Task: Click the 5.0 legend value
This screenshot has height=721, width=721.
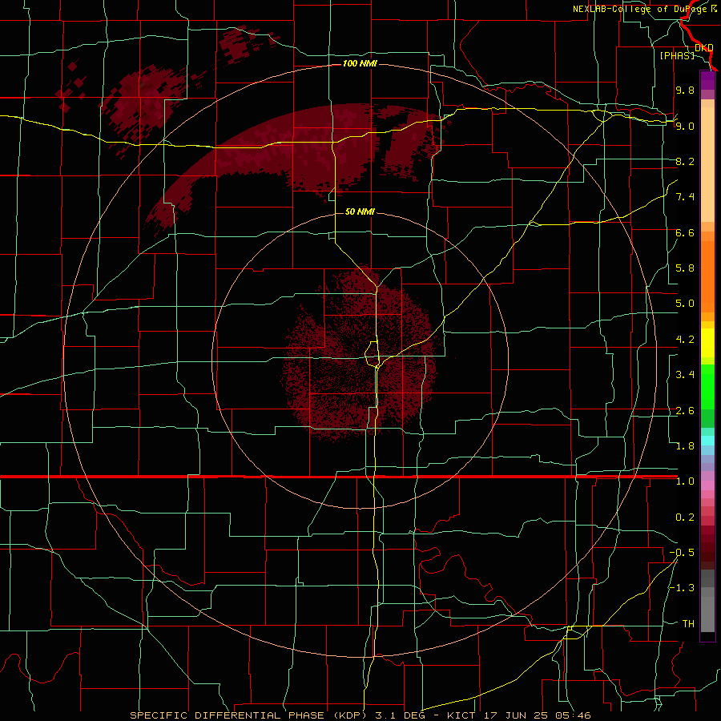Action: tap(685, 304)
